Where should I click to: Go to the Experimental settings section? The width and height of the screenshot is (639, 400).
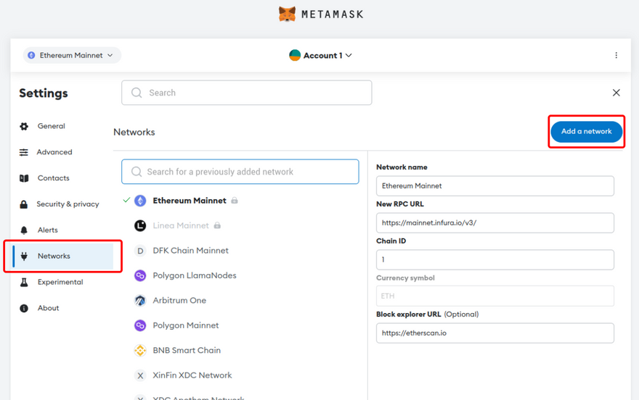(x=60, y=282)
